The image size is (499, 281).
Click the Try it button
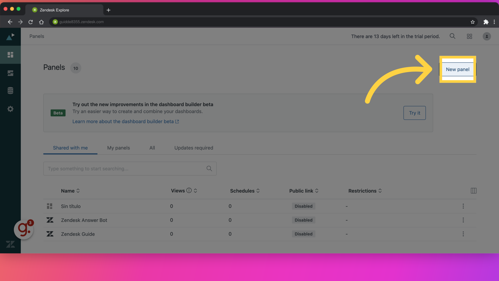415,113
